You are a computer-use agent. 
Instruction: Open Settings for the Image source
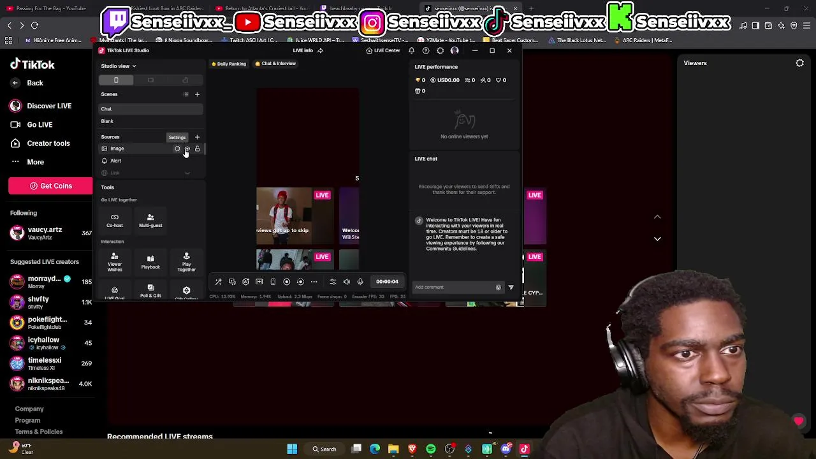177,149
